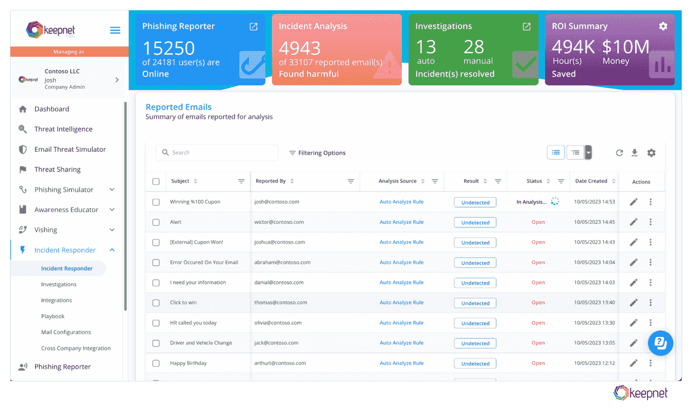Collapse the Incident Responder menu
Image resolution: width=692 pixels, height=411 pixels.
tap(112, 250)
